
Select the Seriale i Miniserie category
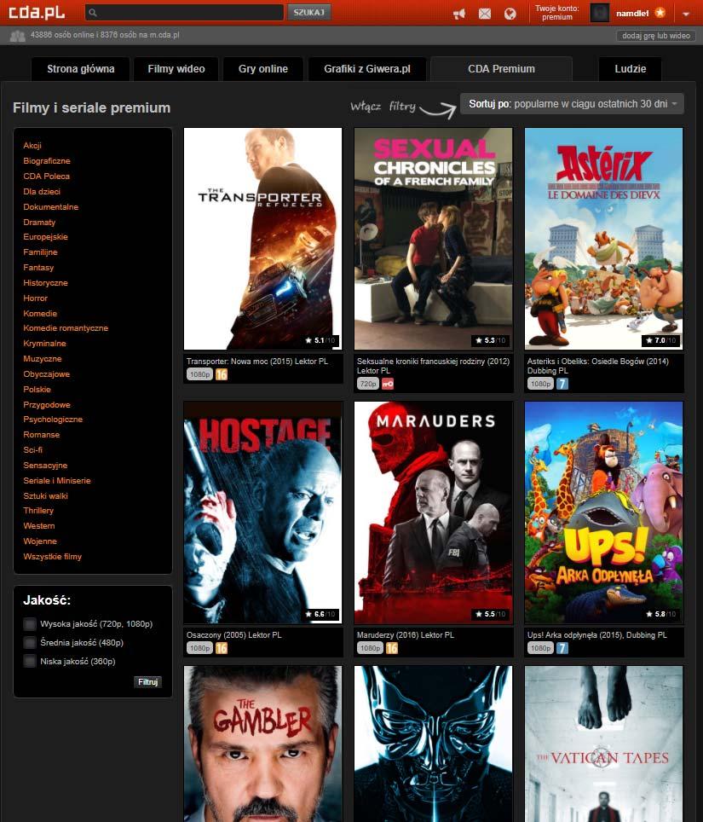(x=57, y=481)
